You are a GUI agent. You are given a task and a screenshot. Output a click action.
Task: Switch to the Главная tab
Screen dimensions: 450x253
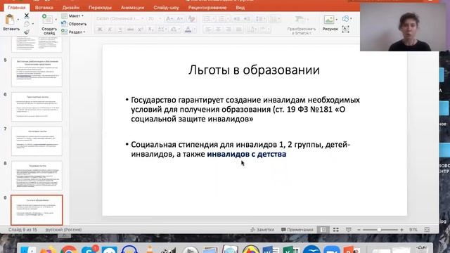coord(17,8)
